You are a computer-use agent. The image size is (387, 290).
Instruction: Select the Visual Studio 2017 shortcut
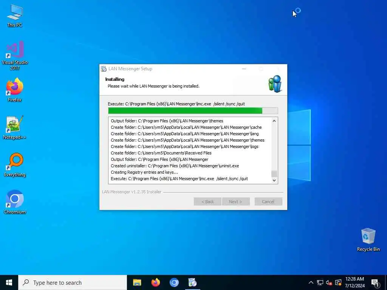pyautogui.click(x=15, y=55)
